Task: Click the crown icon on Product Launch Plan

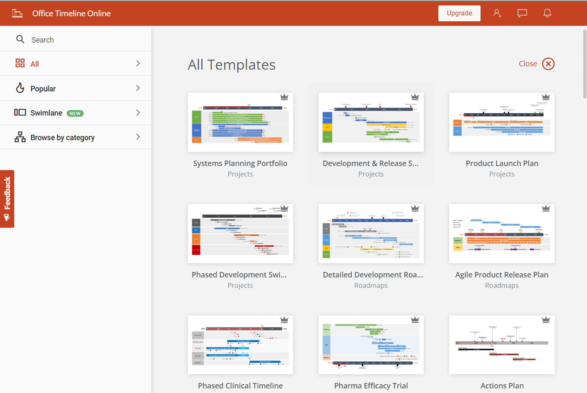Action: pos(546,97)
